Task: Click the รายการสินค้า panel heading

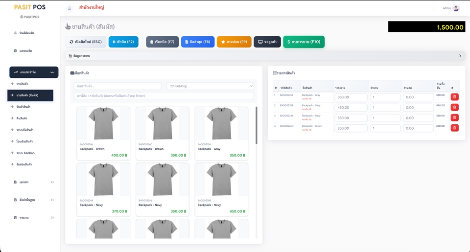Action: [284, 73]
